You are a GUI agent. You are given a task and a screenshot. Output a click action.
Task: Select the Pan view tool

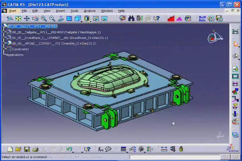27,18
